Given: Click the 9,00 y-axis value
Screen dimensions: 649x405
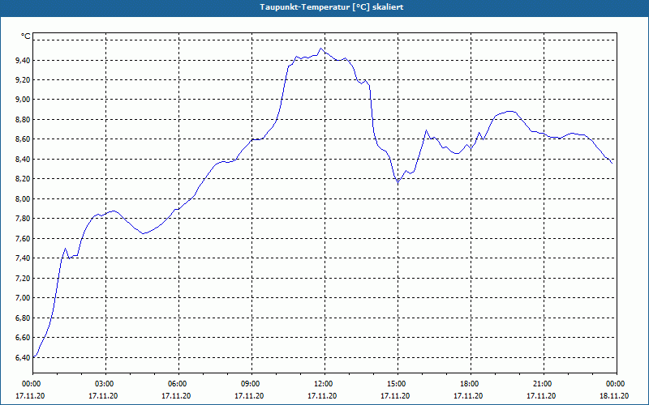Looking at the screenshot, I should click(x=23, y=100).
